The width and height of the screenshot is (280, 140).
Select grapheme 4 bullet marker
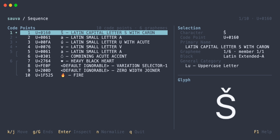[16, 47]
